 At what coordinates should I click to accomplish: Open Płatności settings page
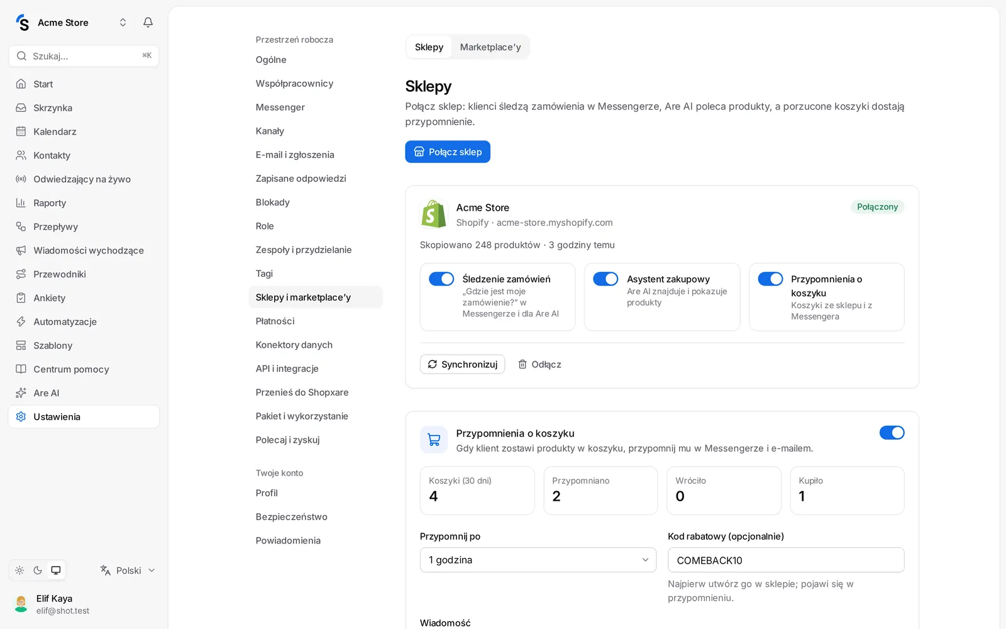pos(315,321)
